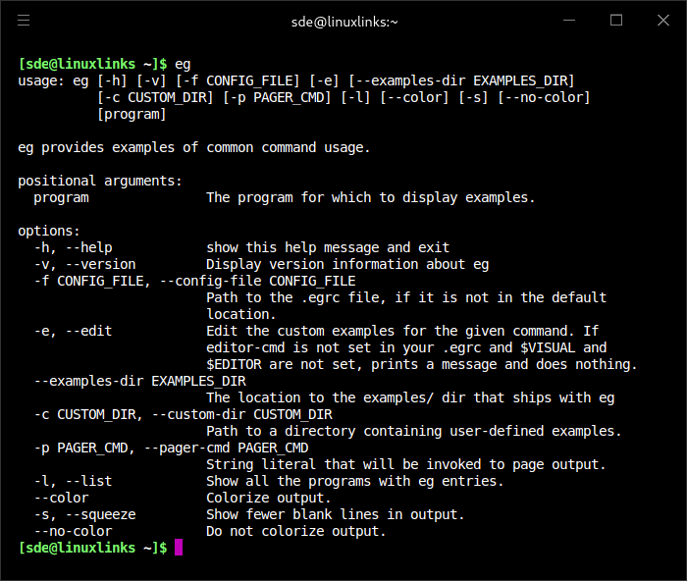Click the '--examples-dir EXAMPLES_DIR' option line

[139, 381]
